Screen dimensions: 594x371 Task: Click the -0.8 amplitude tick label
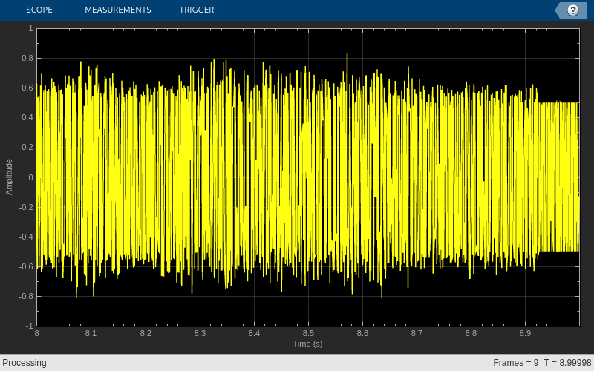[26, 296]
